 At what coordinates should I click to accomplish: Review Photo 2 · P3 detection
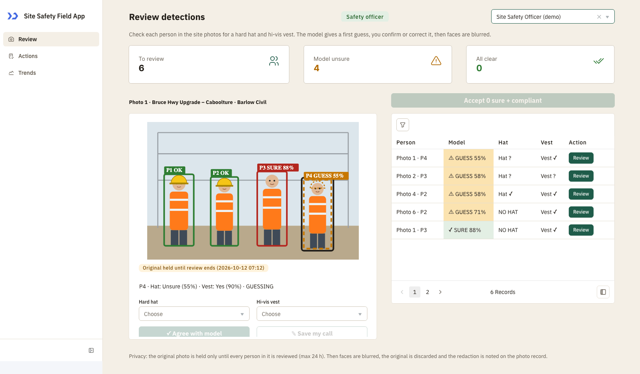[x=581, y=176]
